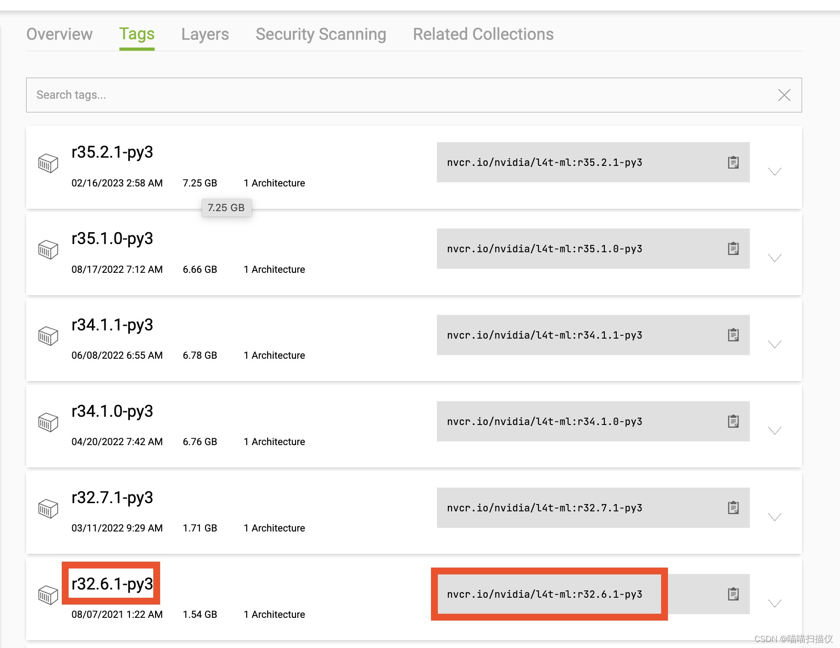Screen dimensions: 840x648
Task: Click 1 Architecture under r34.1.0-py3
Action: click(x=274, y=441)
